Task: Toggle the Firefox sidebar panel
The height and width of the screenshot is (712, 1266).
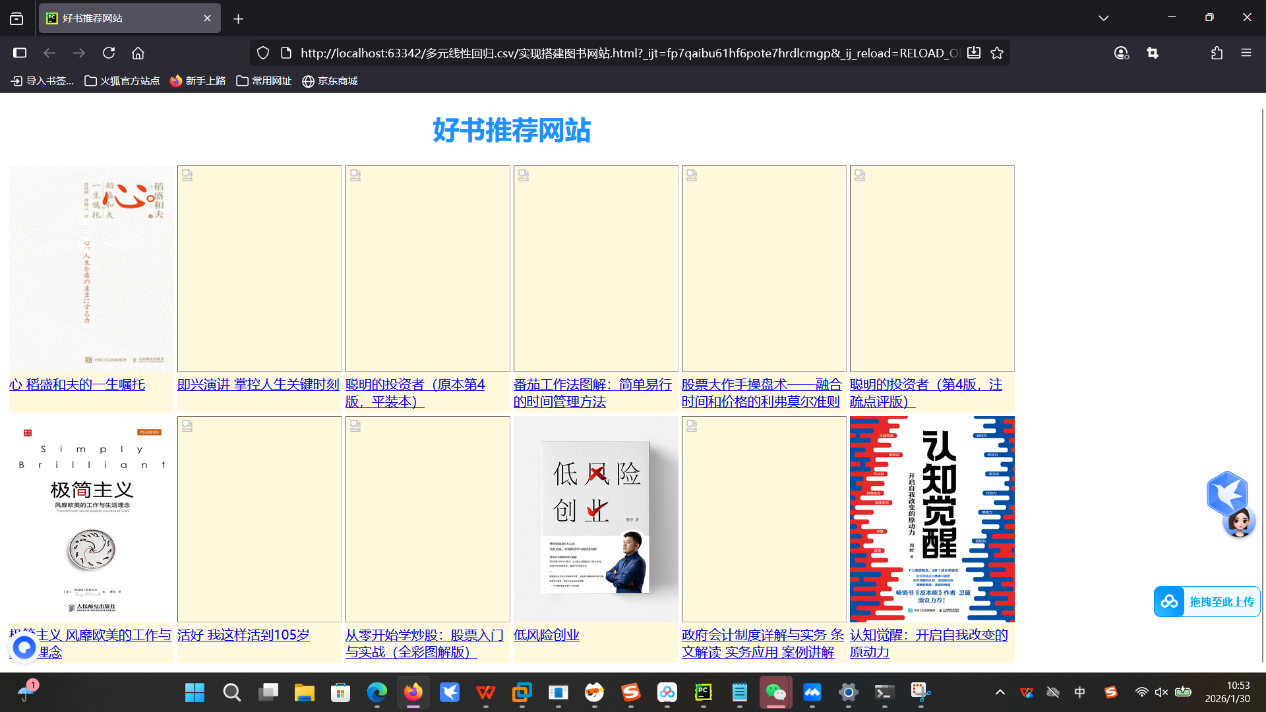Action: [x=20, y=53]
